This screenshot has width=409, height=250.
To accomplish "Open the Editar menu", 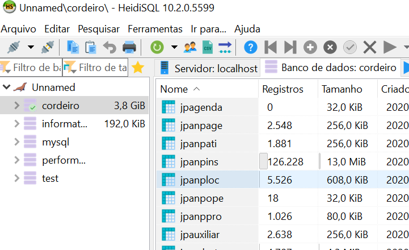I will [x=57, y=29].
